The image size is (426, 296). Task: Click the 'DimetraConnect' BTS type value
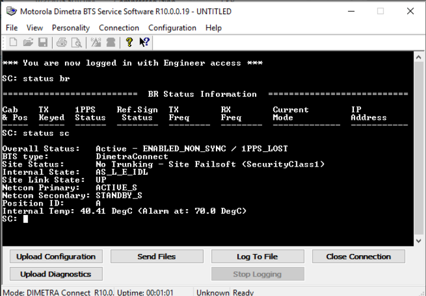(x=132, y=157)
